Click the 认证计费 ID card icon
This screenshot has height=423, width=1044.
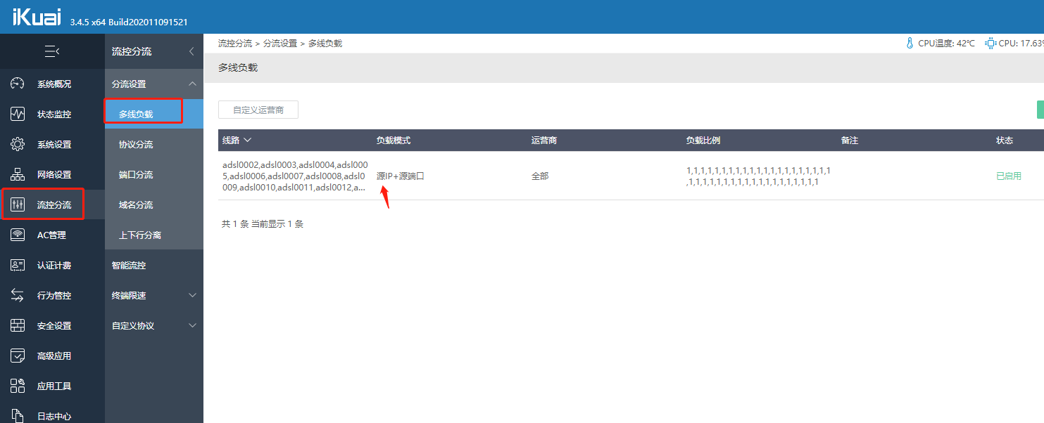(18, 265)
